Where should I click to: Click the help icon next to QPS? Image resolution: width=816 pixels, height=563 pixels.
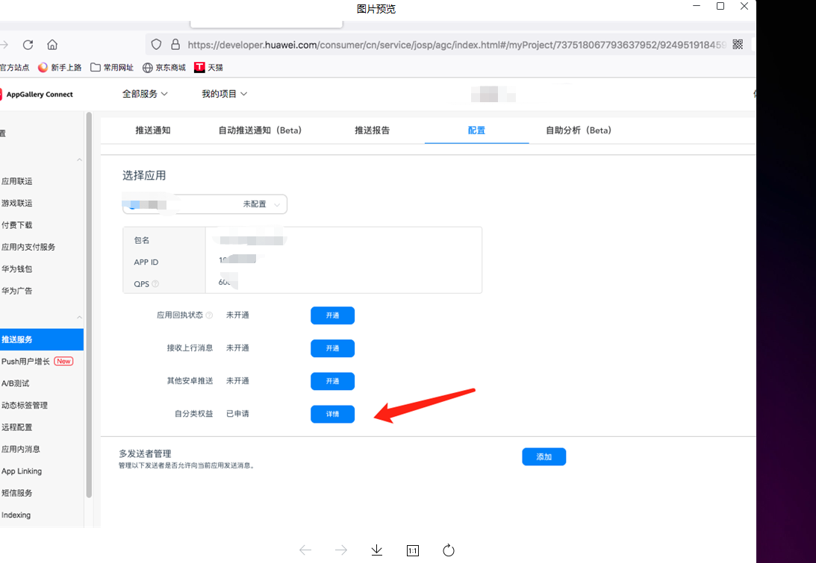point(155,284)
